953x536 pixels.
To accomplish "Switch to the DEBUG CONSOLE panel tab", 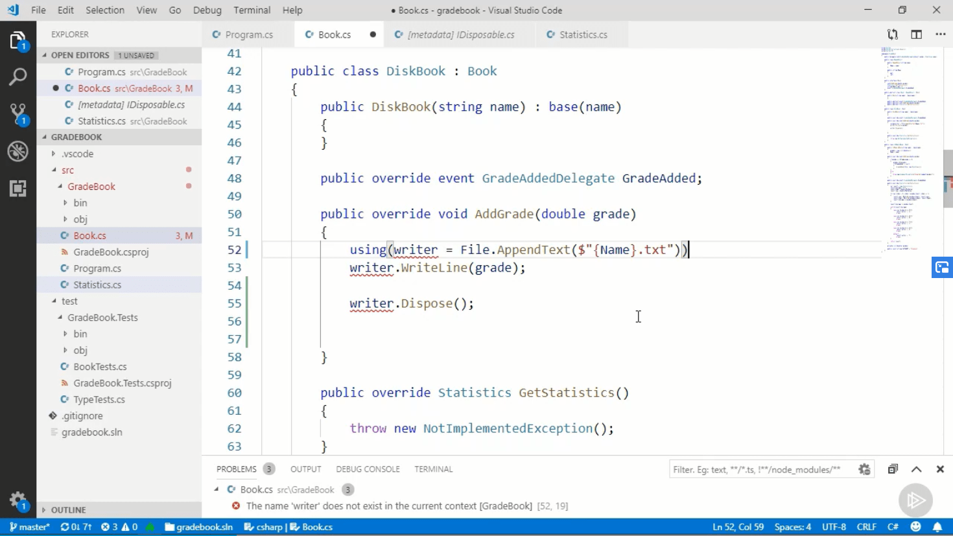I will click(368, 469).
